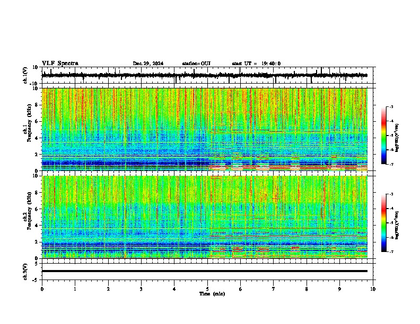Image resolution: width=420 pixels, height=324 pixels.
Task: Click the ch.2 spectrogram color bar
Action: [x=384, y=223]
